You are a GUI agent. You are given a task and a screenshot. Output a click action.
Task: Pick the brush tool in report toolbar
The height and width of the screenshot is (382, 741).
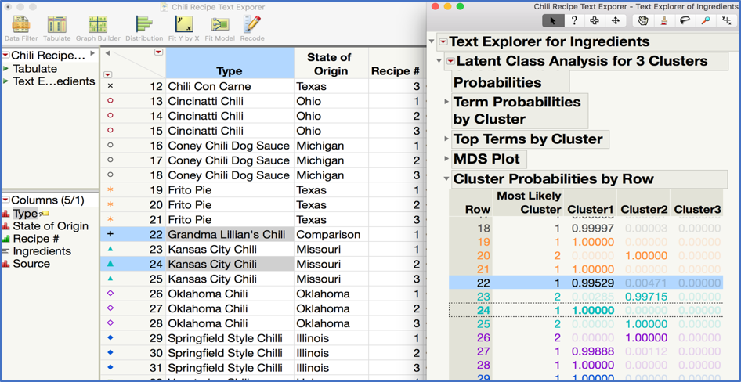point(664,21)
